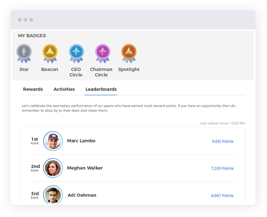Open the blue CEO Circle badge
Viewport: 267px width, 217px height.
pos(76,53)
